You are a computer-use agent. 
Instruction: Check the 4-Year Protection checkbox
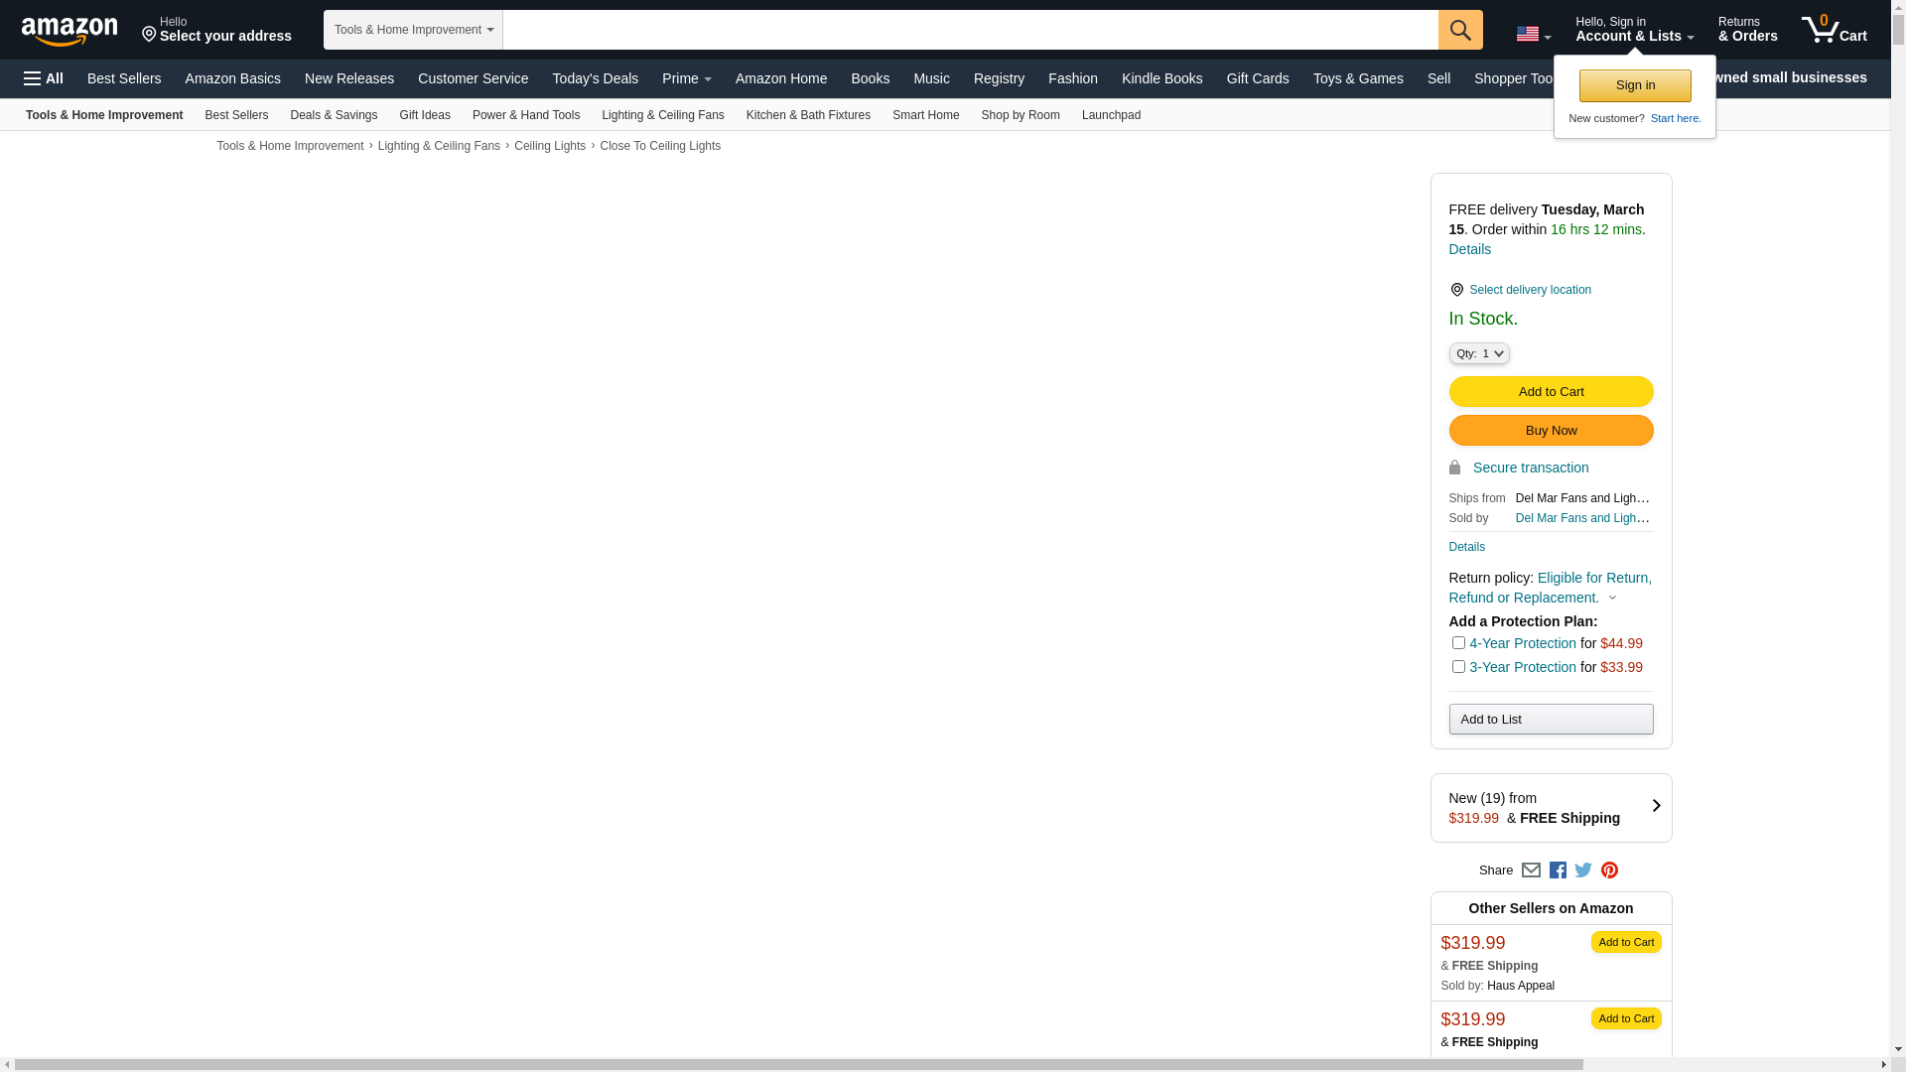pyautogui.click(x=1458, y=643)
